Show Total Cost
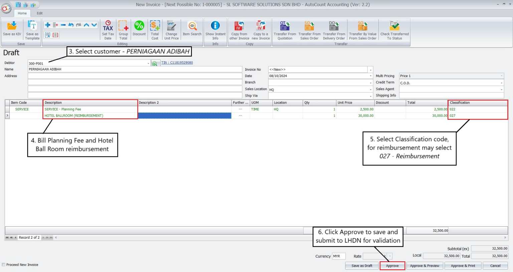This screenshot has height=272, width=513. click(x=155, y=30)
